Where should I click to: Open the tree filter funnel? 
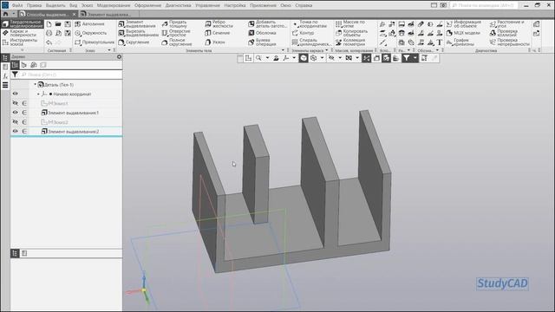pyautogui.click(x=15, y=75)
